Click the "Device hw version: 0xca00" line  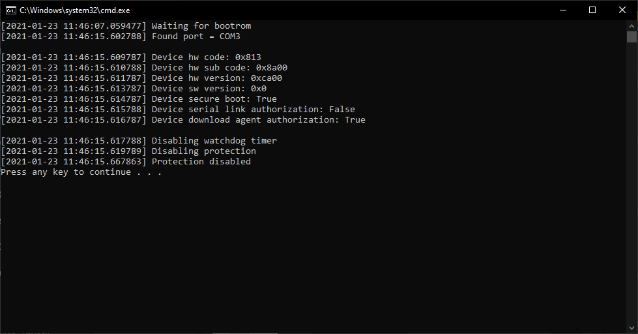[x=216, y=78]
